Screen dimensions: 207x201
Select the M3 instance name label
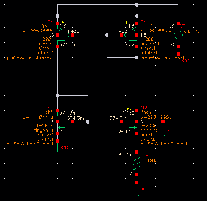pyautogui.click(x=50, y=20)
